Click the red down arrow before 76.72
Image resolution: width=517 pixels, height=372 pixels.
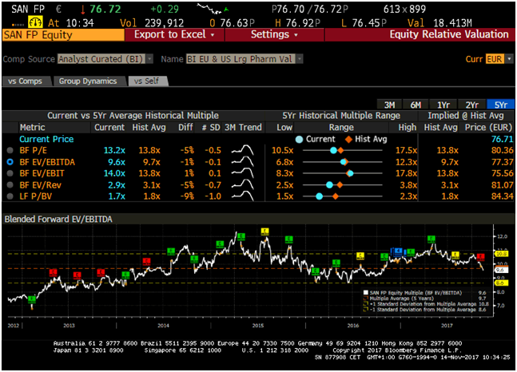[83, 10]
